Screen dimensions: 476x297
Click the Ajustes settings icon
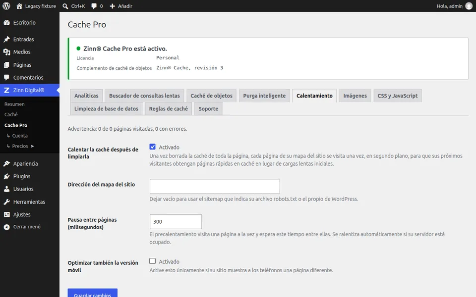click(6, 214)
